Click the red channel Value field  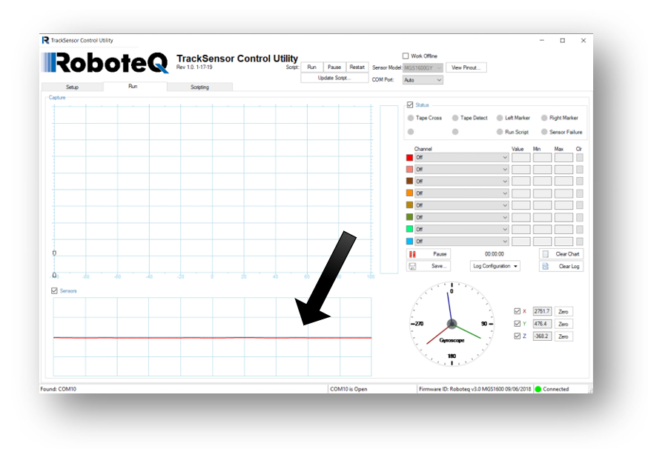(x=520, y=157)
